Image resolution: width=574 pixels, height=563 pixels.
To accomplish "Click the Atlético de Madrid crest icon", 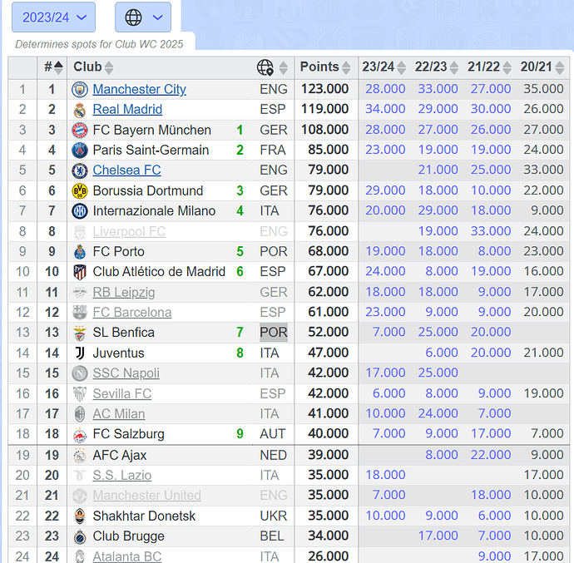I will coord(80,272).
